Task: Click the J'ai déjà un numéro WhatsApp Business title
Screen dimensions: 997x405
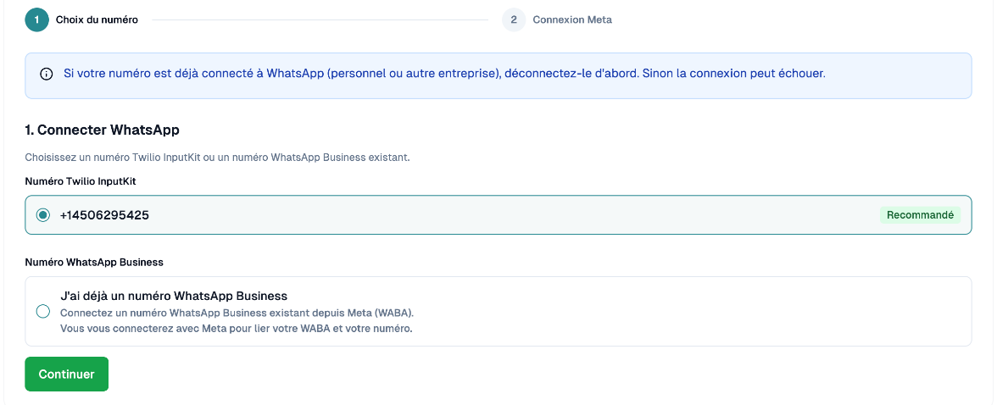Action: click(x=174, y=297)
